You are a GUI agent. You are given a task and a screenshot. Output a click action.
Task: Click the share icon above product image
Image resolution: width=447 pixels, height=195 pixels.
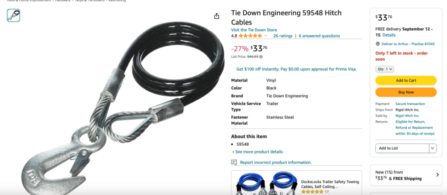217,16
